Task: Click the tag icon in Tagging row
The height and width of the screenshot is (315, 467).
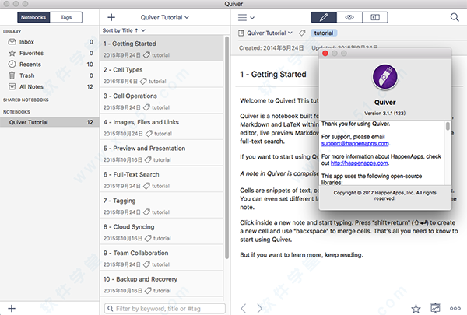Action: 146,212
